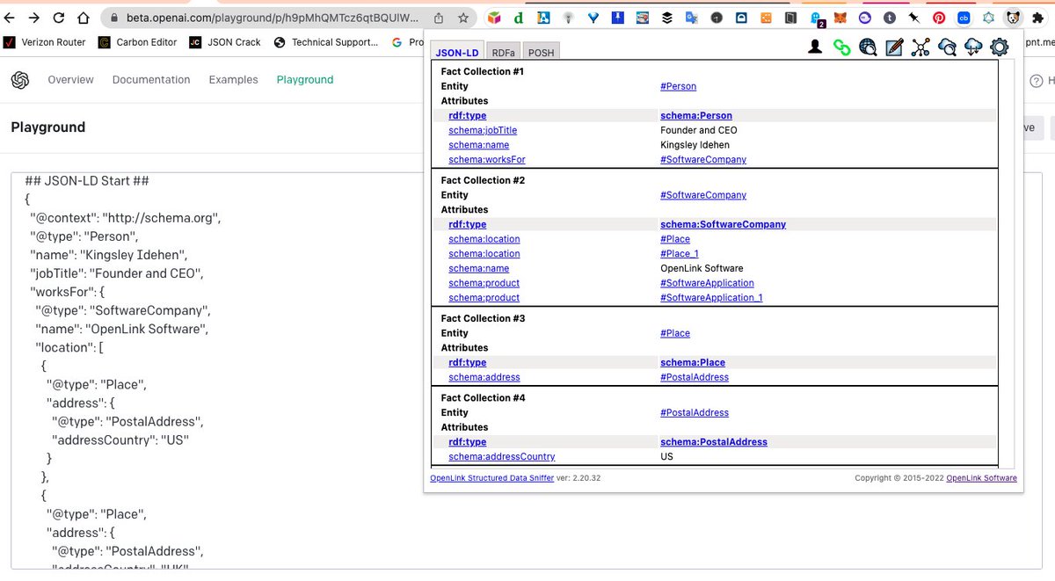Open the Examples section
Image resolution: width=1055 pixels, height=581 pixels.
click(x=233, y=80)
